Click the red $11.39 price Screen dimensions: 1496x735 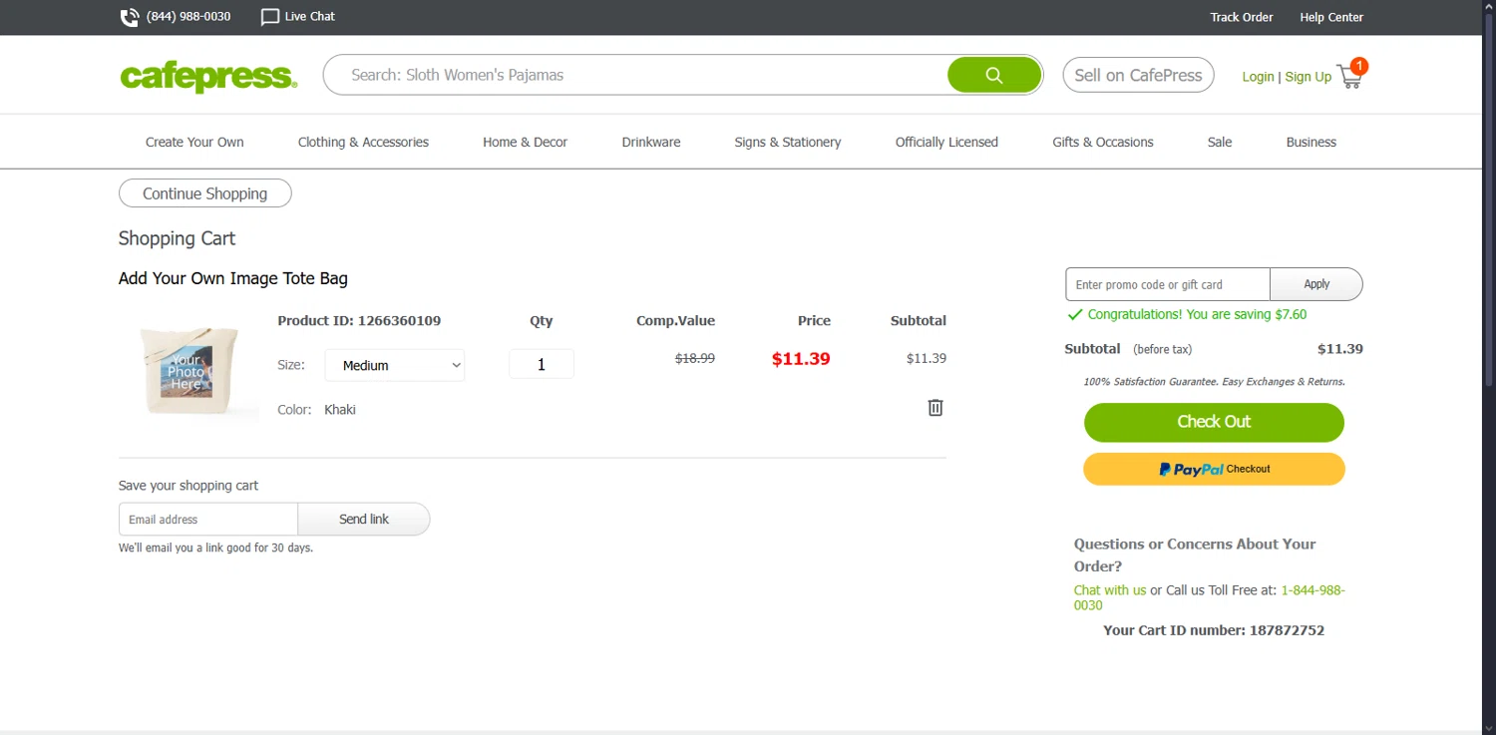pyautogui.click(x=801, y=359)
